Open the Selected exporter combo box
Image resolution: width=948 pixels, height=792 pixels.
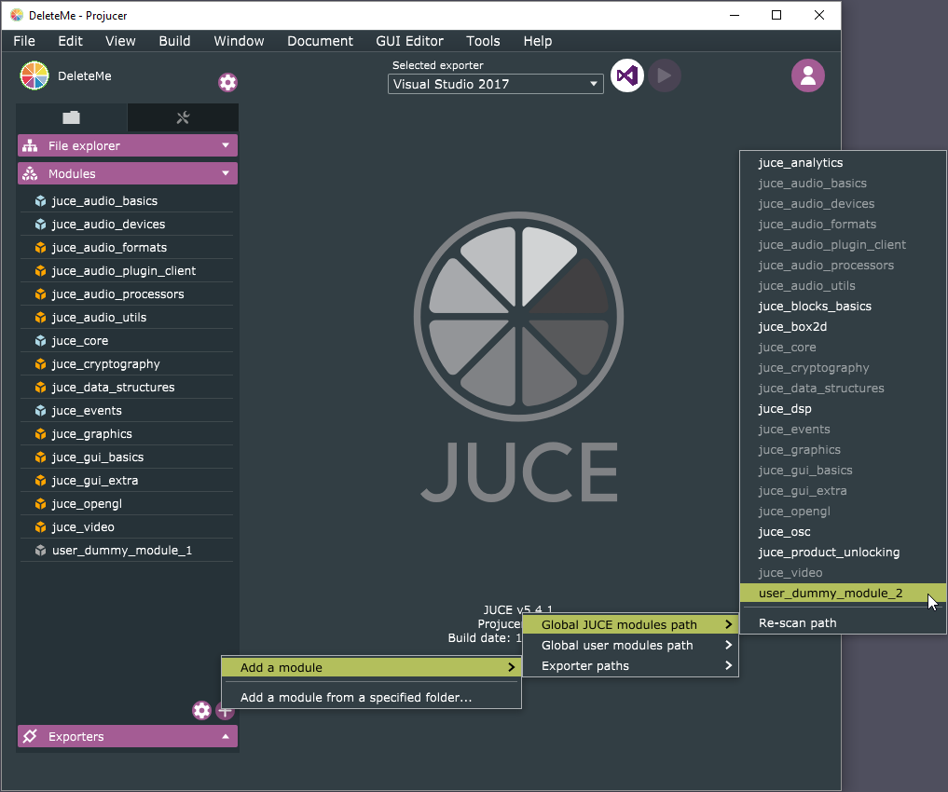pyautogui.click(x=495, y=84)
